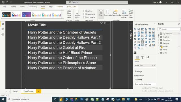
Task: Go to the Page 1 tab
Action: (x=16, y=91)
